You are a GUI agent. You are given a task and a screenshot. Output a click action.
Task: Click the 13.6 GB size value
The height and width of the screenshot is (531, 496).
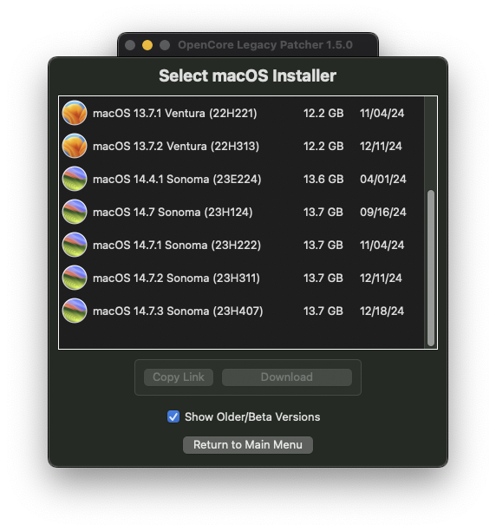tap(323, 179)
